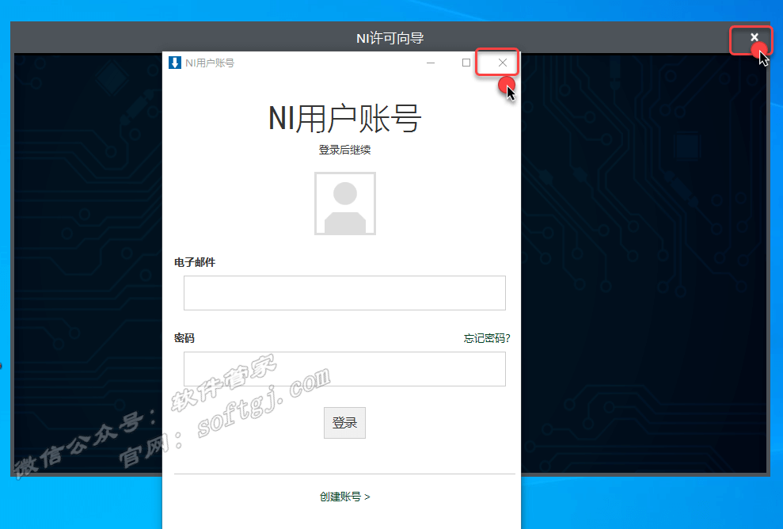783x529 pixels.
Task: Click the 登录后继续 subtitle text
Action: coord(344,150)
